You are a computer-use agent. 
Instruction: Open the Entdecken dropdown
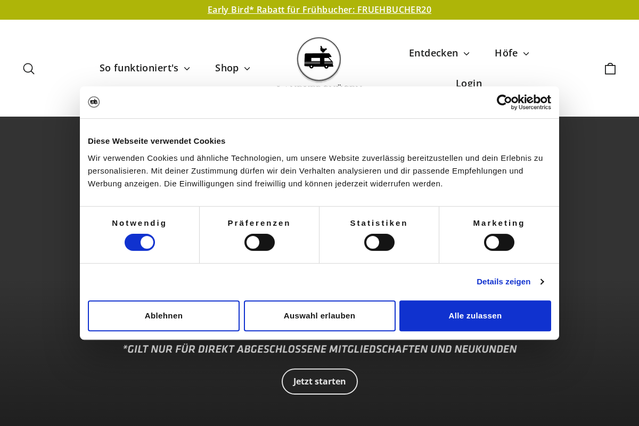[x=439, y=53]
